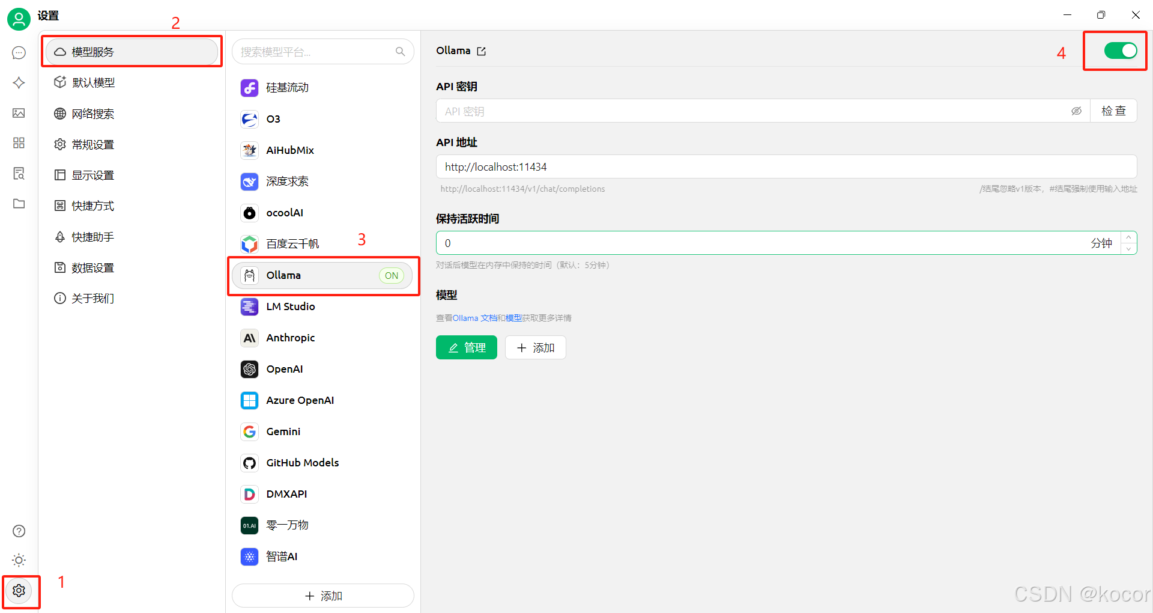Screen dimensions: 1153x613
Task: Select the DMXAPI provider
Action: [323, 494]
